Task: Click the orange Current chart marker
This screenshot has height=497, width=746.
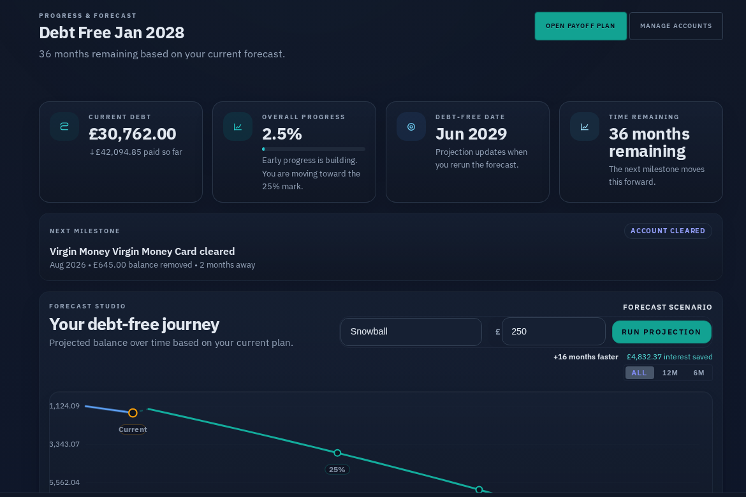Action: [133, 413]
